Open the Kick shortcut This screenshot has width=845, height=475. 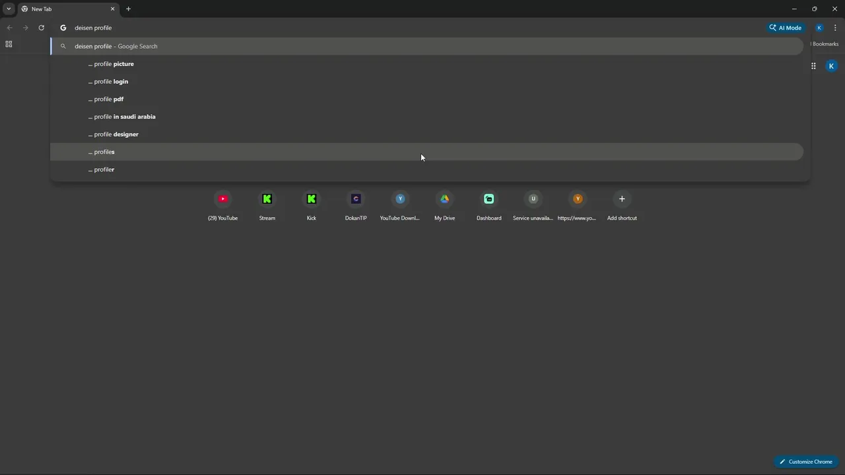[312, 206]
